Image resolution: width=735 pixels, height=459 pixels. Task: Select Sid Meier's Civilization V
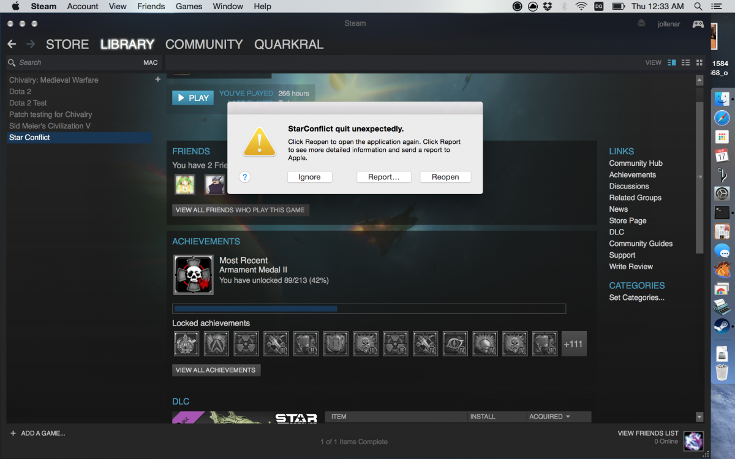click(50, 126)
